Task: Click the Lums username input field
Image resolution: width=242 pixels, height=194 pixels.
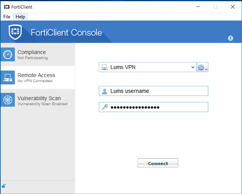Action: 154,91
